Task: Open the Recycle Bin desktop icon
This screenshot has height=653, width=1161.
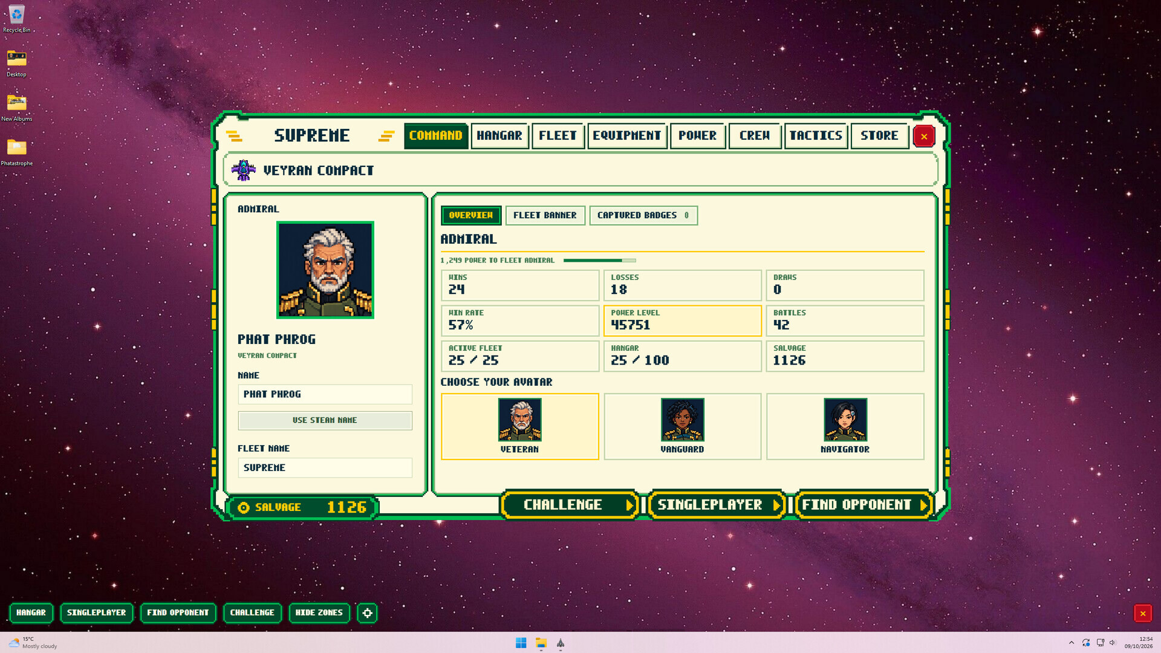Action: pyautogui.click(x=16, y=19)
